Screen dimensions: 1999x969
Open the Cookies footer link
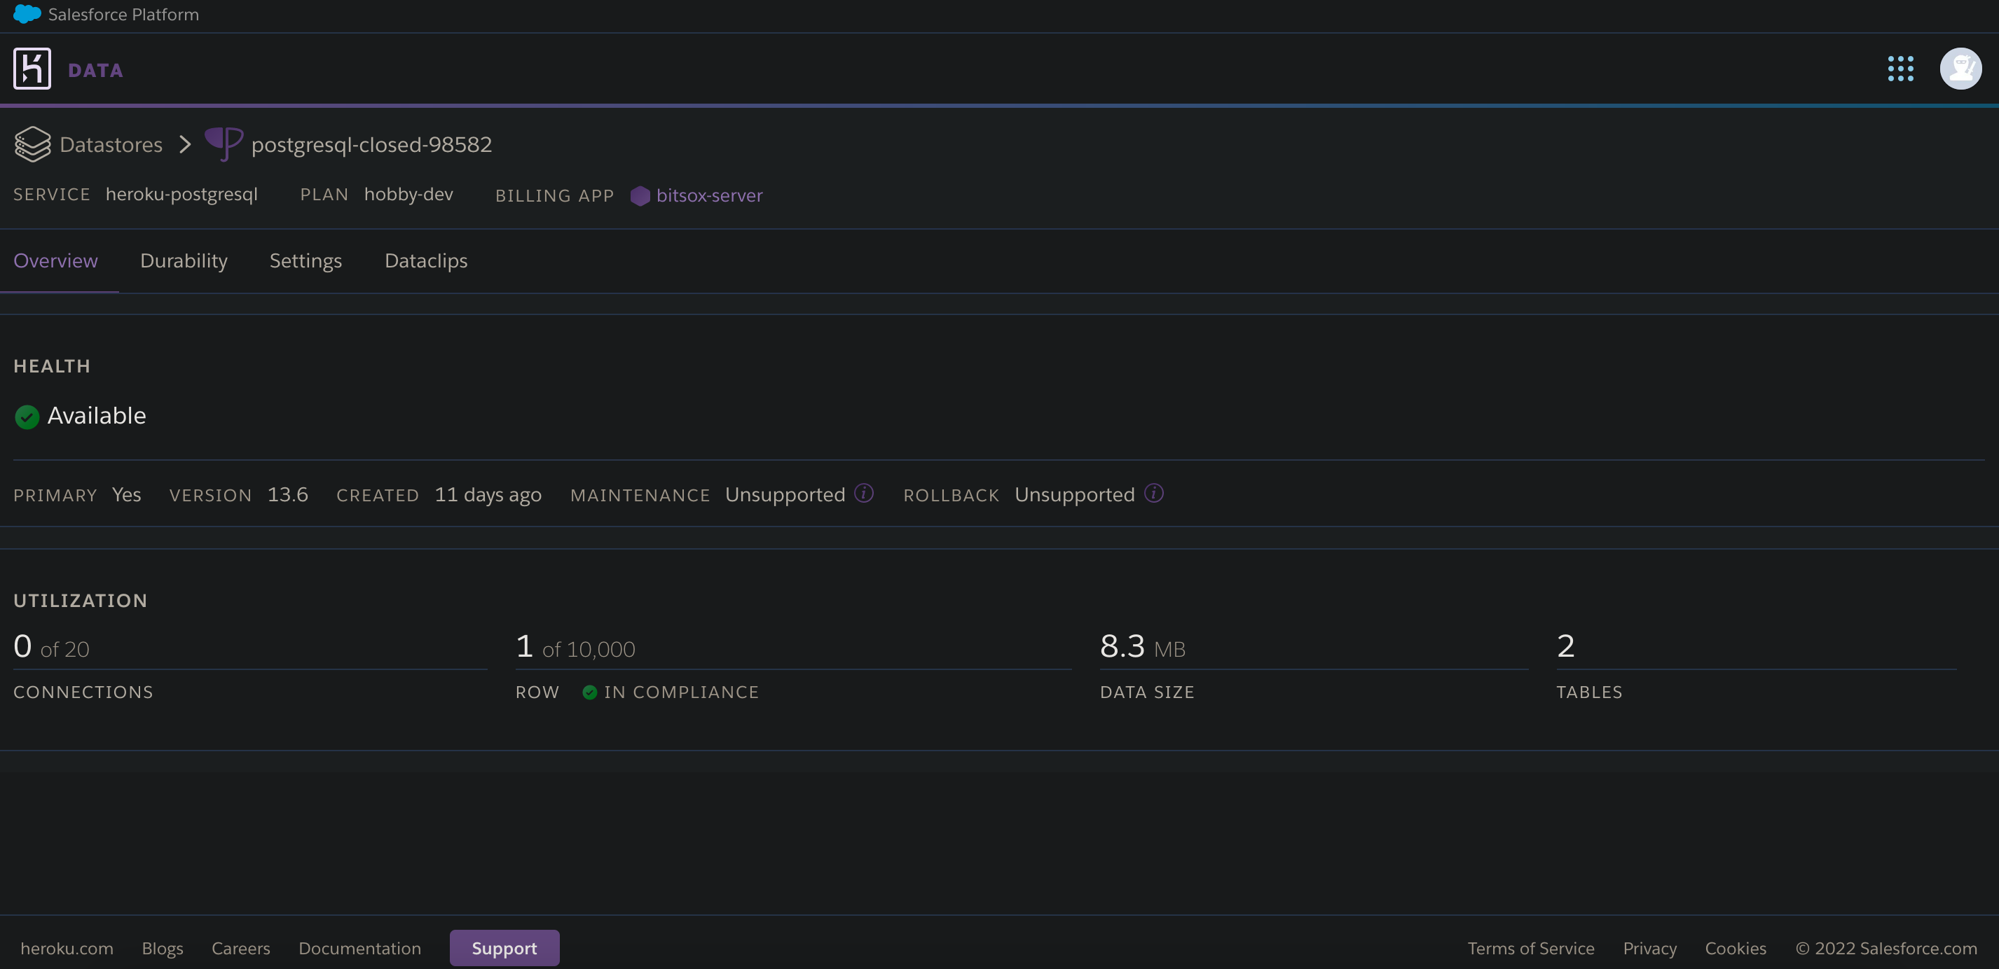(1735, 948)
